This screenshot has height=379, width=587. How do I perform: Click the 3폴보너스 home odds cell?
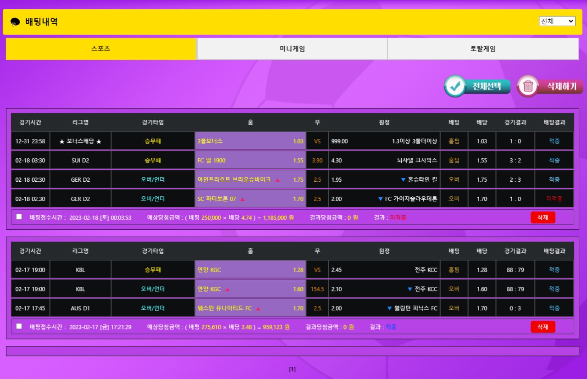[x=250, y=141]
